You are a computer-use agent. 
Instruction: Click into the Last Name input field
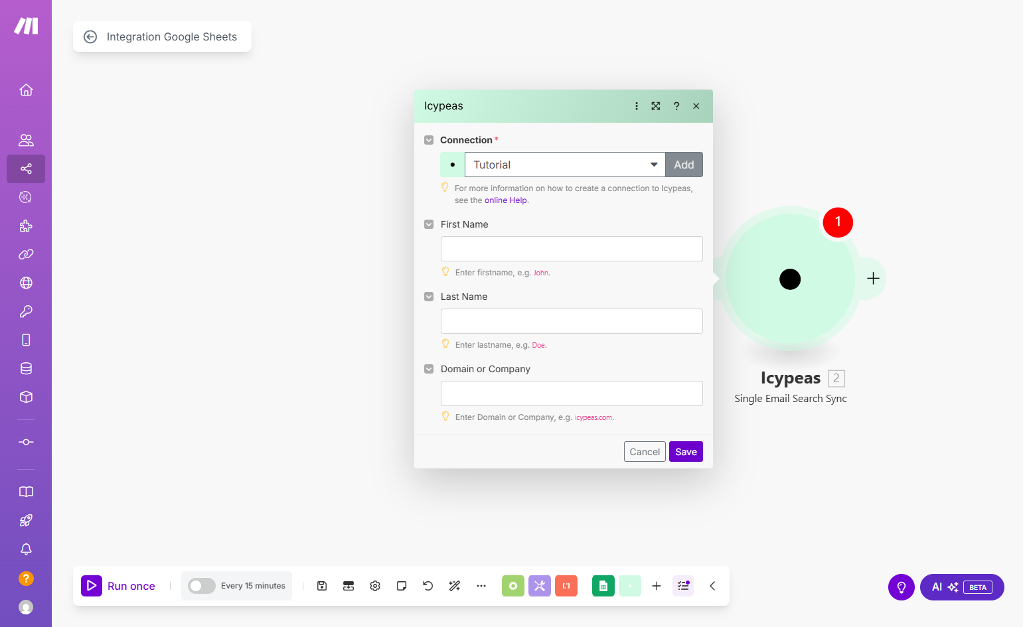tap(572, 321)
